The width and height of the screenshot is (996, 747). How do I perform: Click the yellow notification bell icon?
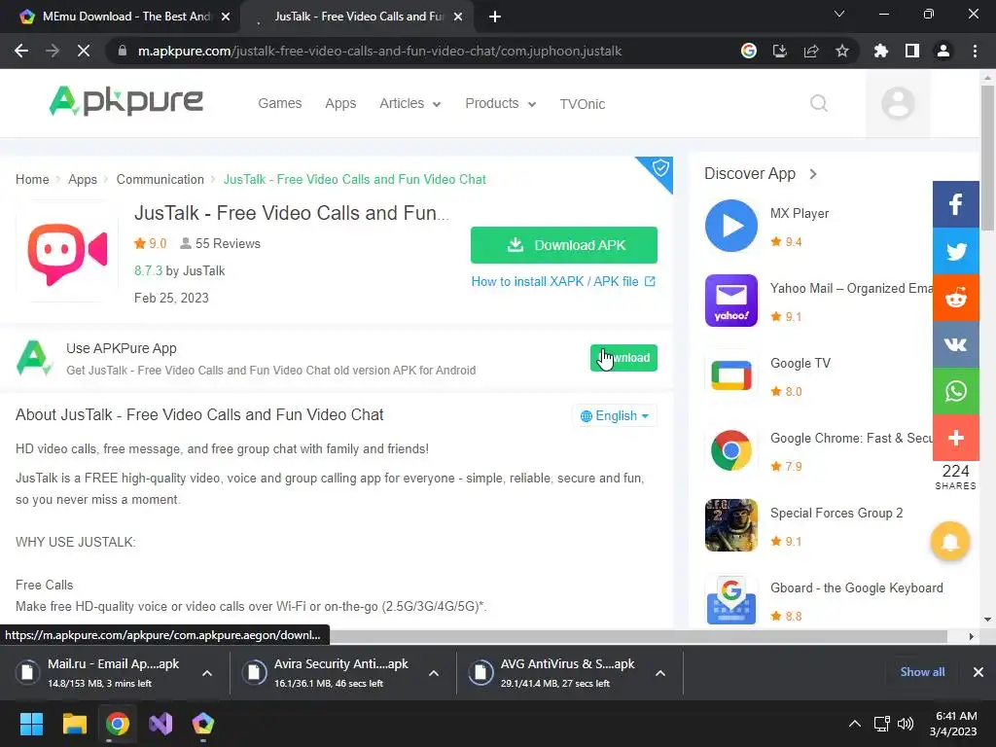click(x=949, y=541)
